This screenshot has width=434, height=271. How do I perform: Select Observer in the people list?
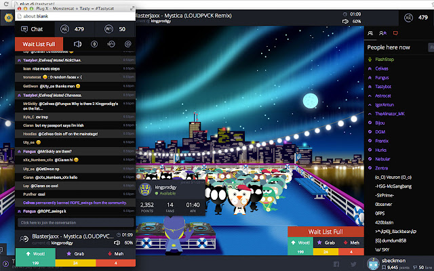pyautogui.click(x=383, y=205)
